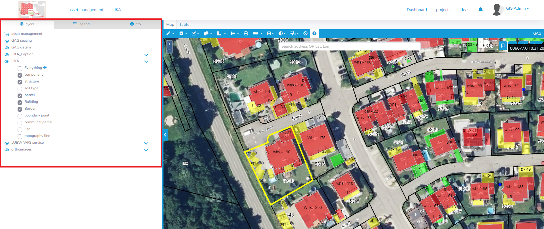Open the Dashboard link

pyautogui.click(x=416, y=10)
